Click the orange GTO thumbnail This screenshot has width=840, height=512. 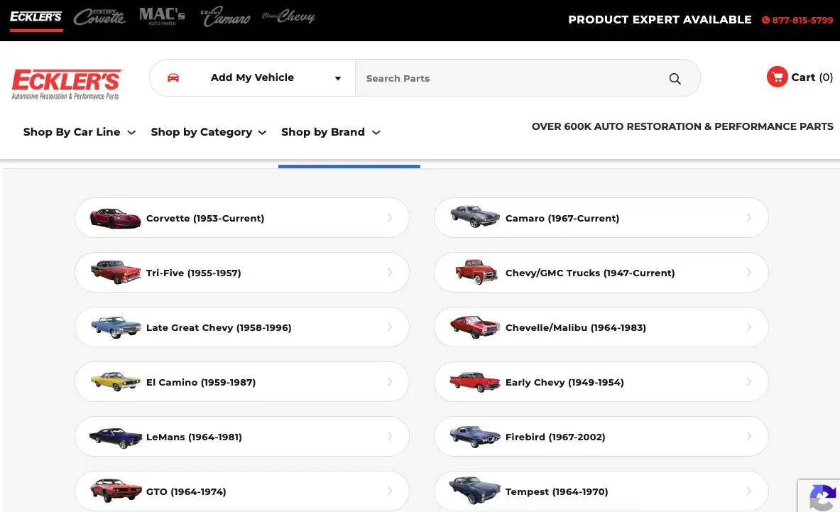[115, 490]
